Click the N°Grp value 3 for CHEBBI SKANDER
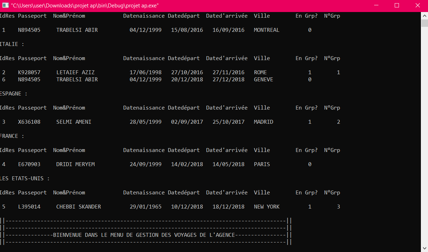 click(338, 206)
